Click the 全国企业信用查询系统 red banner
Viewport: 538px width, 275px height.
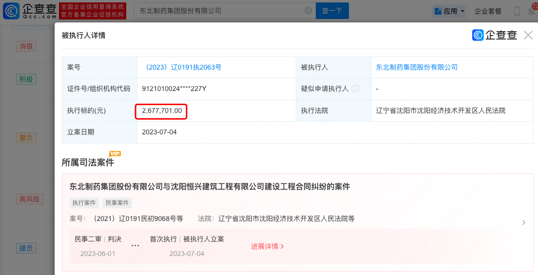click(x=93, y=11)
